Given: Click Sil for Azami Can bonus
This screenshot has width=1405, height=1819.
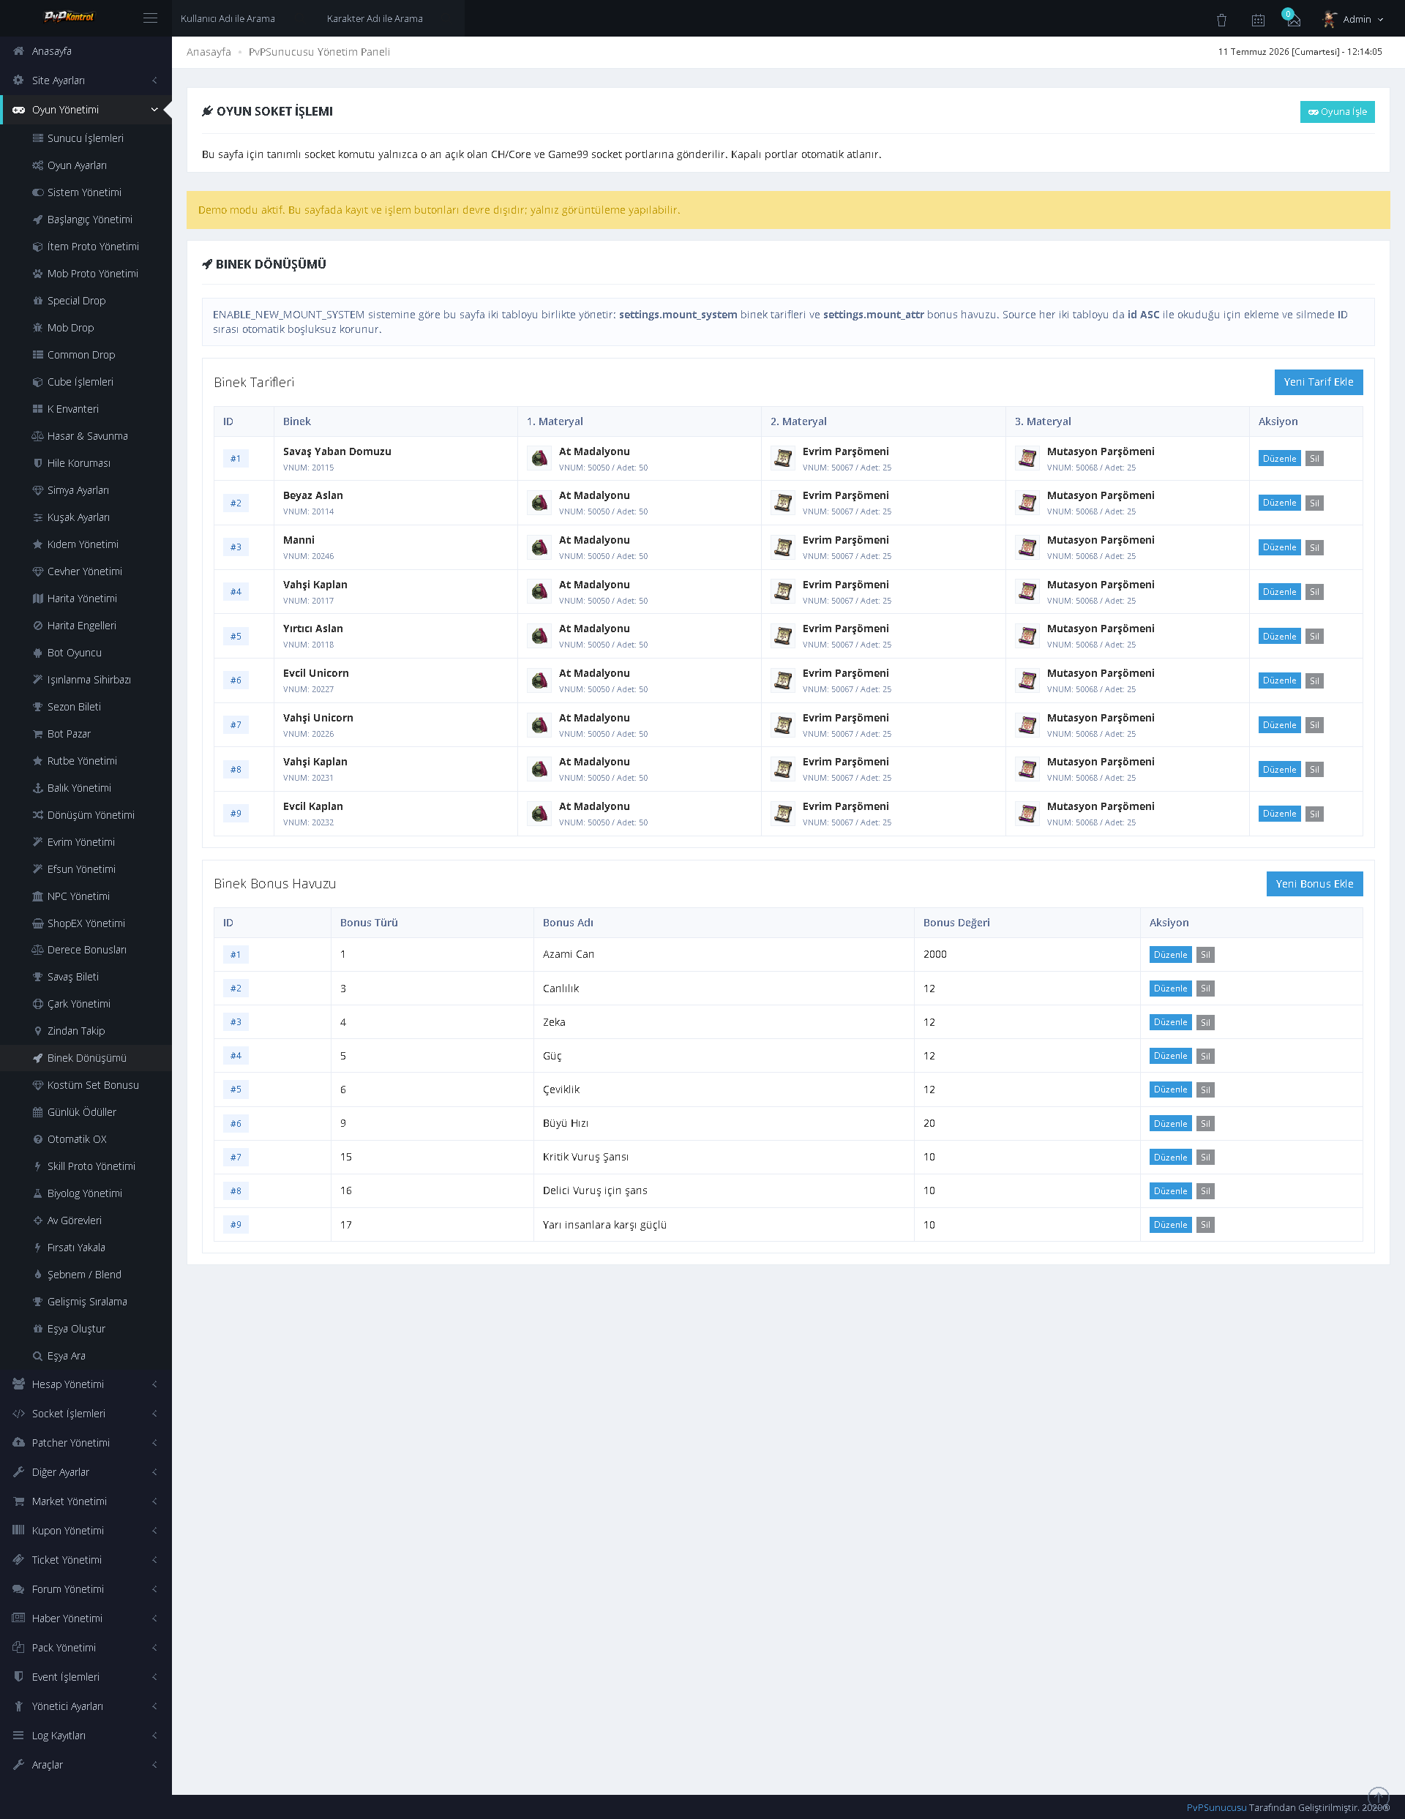Looking at the screenshot, I should [x=1204, y=954].
